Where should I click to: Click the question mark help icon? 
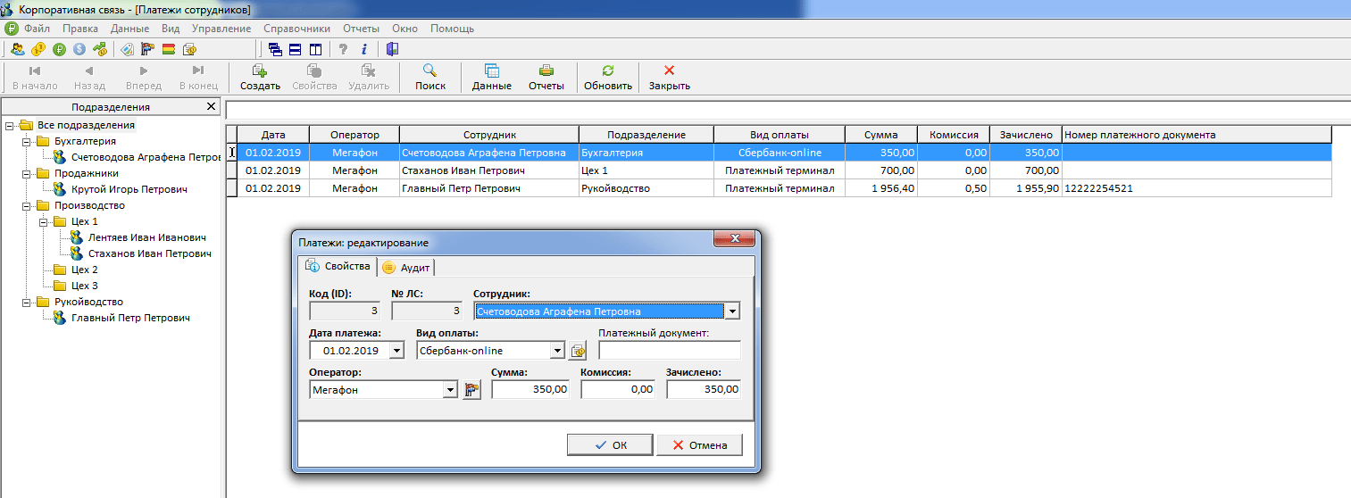point(343,49)
